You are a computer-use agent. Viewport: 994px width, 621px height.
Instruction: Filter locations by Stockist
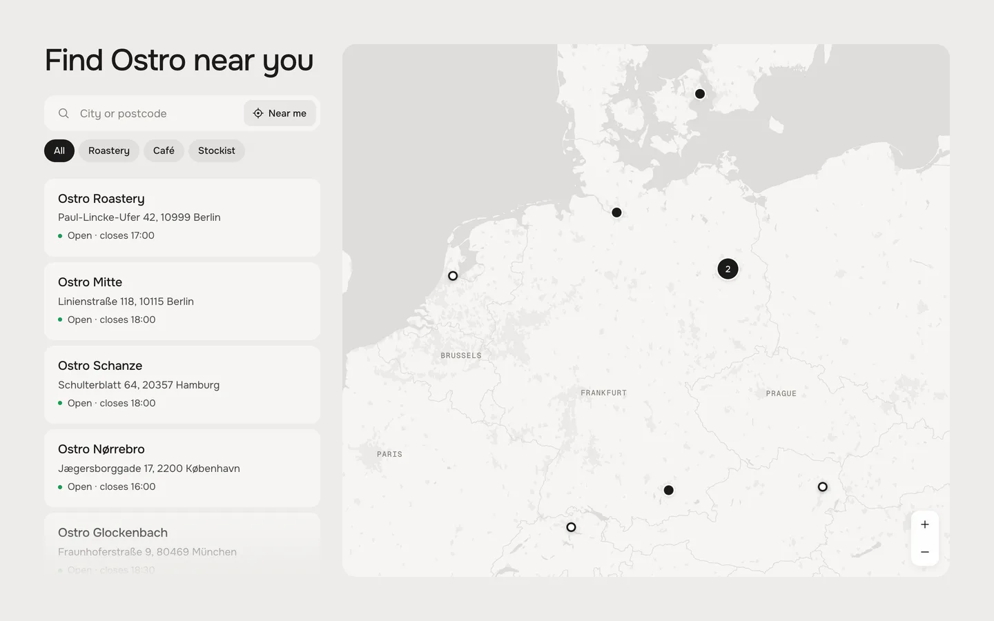tap(217, 150)
